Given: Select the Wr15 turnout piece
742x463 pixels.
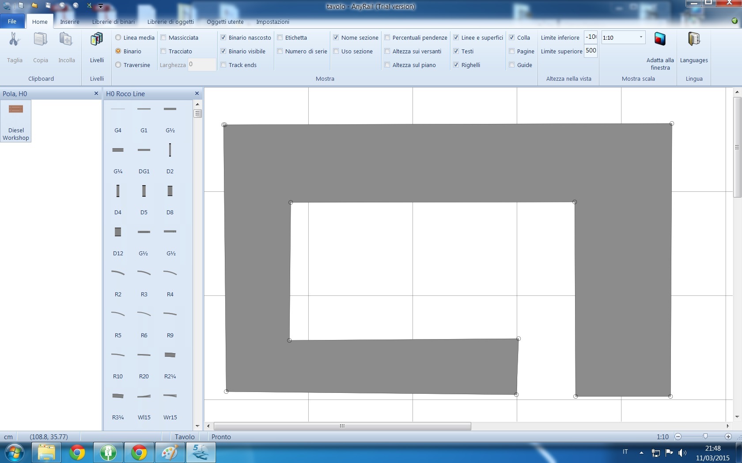Looking at the screenshot, I should coord(170,405).
